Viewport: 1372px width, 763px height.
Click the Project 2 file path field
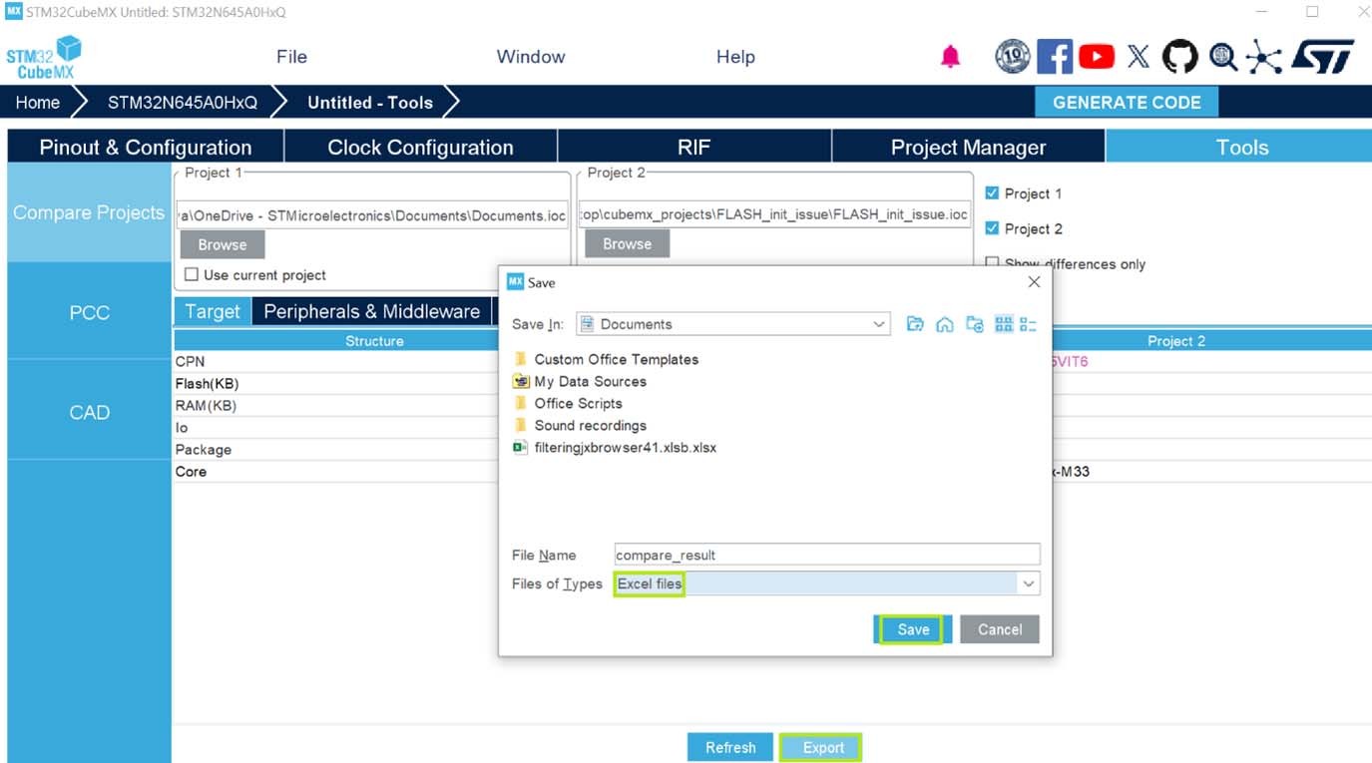point(775,214)
